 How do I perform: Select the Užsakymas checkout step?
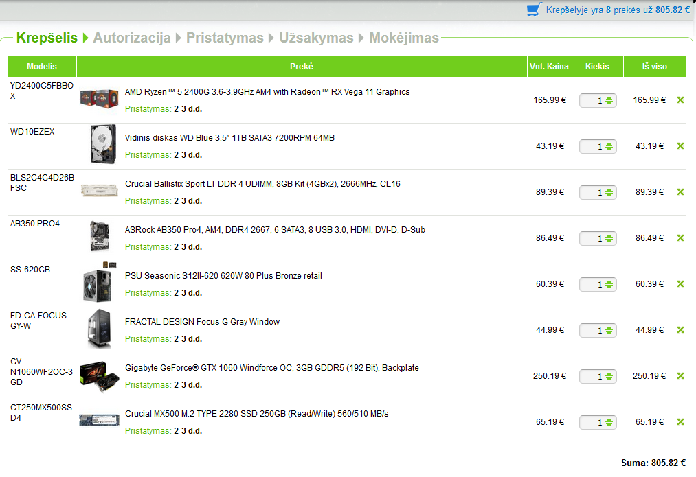tap(316, 38)
